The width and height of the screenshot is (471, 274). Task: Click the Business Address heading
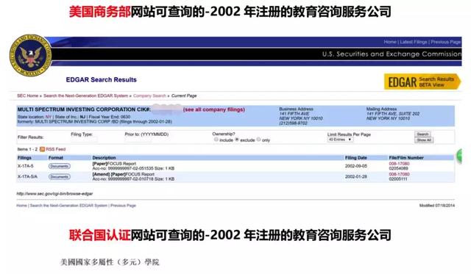296,109
